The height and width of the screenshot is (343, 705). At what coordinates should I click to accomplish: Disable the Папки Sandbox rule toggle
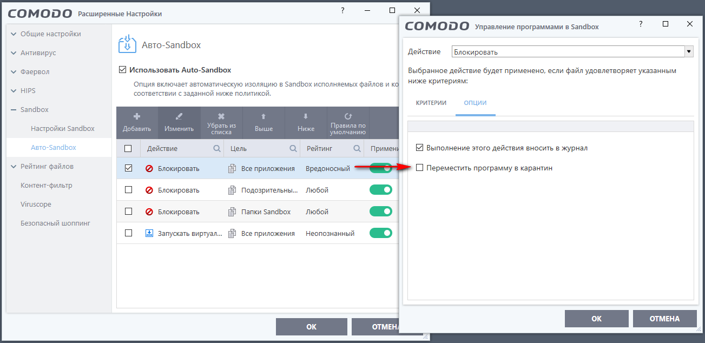pyautogui.click(x=381, y=212)
